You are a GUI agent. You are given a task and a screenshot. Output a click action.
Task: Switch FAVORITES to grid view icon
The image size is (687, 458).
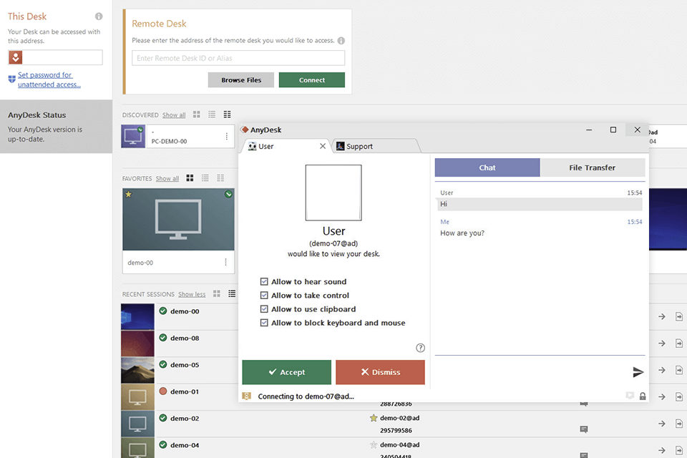pyautogui.click(x=189, y=177)
